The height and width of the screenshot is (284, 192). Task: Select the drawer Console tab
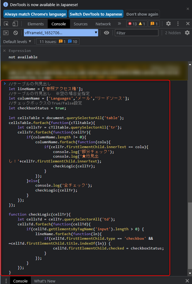[20, 281]
